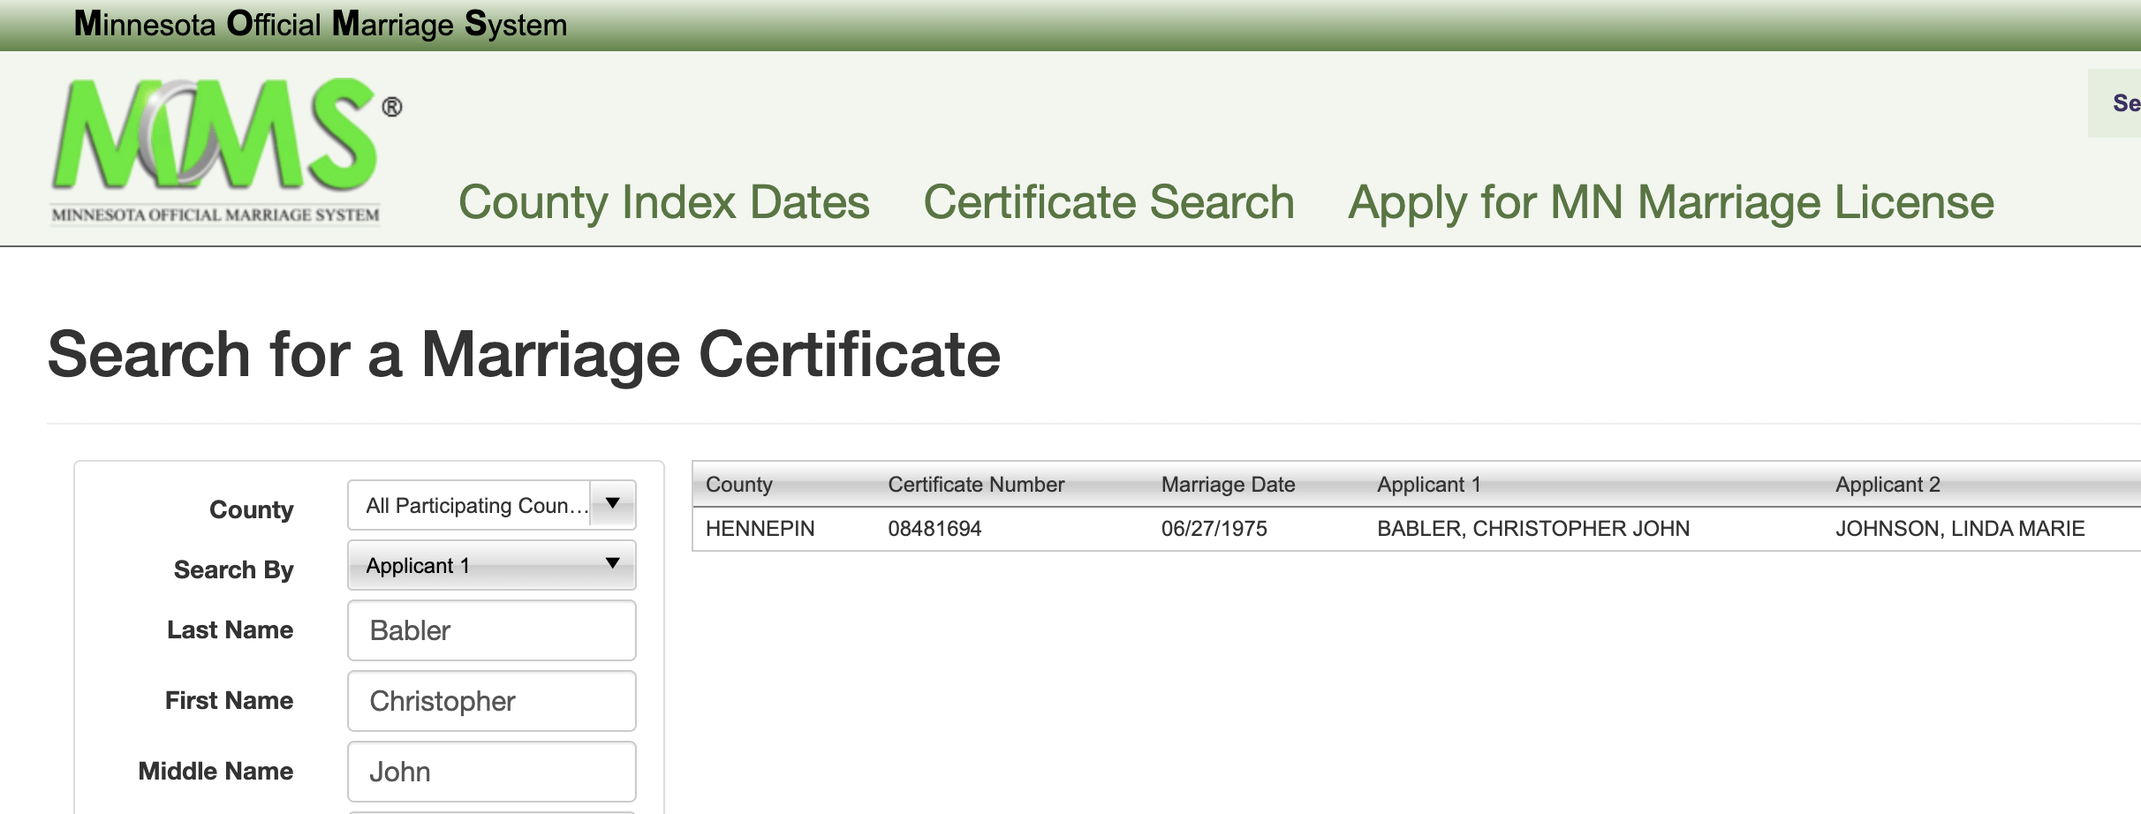Focus the Last Name field containing Babler

click(491, 630)
